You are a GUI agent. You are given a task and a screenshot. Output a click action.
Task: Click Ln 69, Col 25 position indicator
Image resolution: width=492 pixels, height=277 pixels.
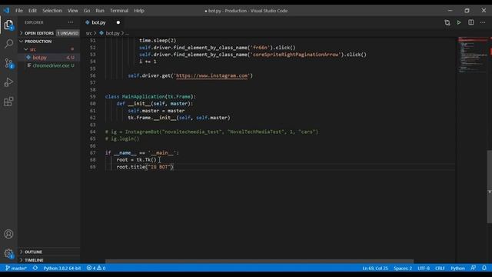click(375, 268)
